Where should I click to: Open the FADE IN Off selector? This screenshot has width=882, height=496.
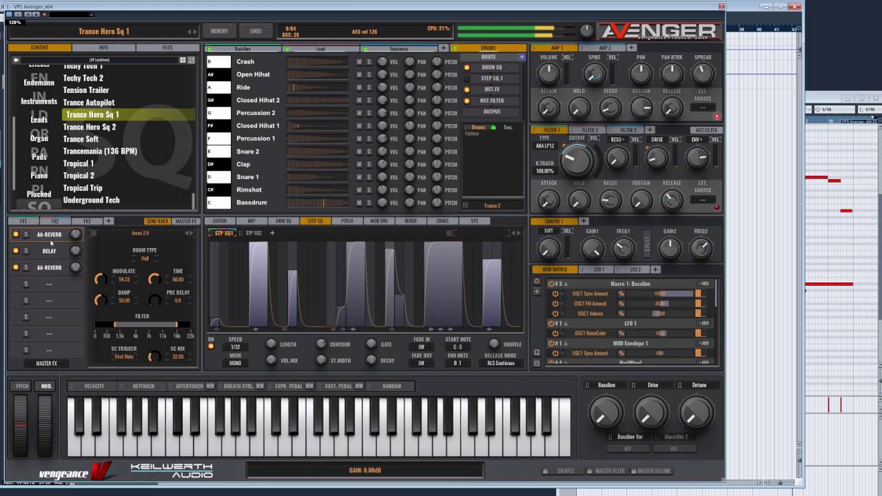pos(422,347)
